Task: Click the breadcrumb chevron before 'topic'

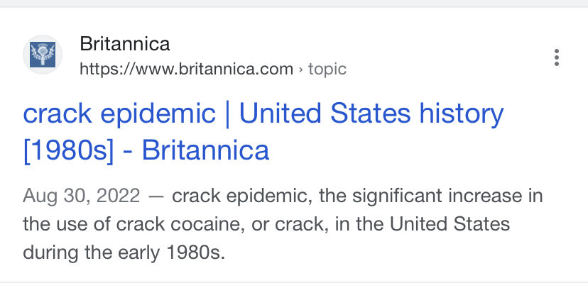Action: point(301,70)
